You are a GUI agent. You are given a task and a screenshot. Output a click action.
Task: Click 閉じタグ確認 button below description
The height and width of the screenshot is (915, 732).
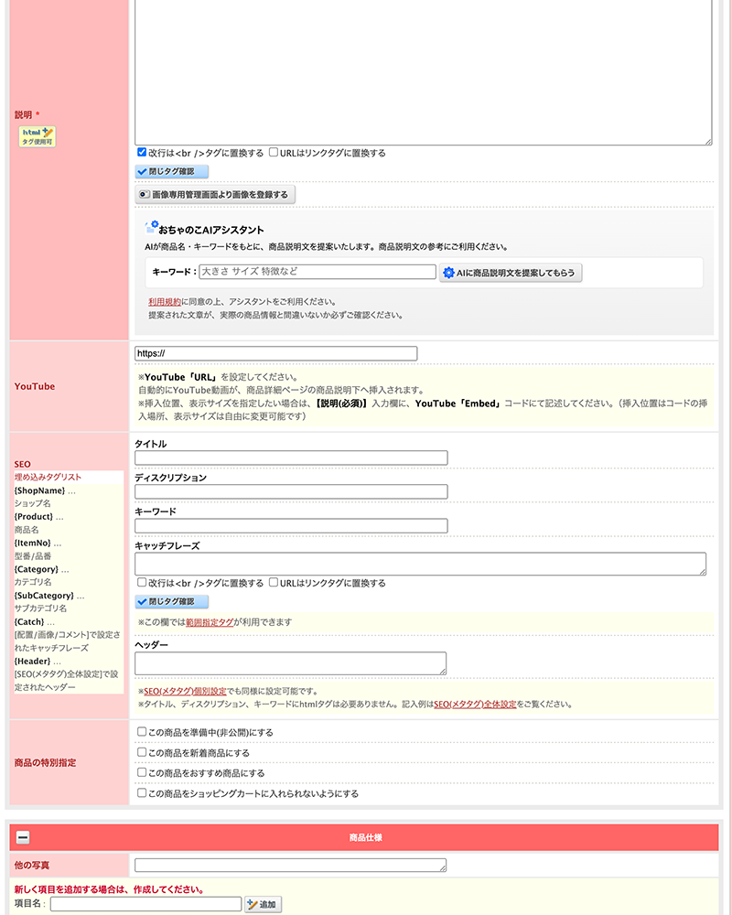172,172
